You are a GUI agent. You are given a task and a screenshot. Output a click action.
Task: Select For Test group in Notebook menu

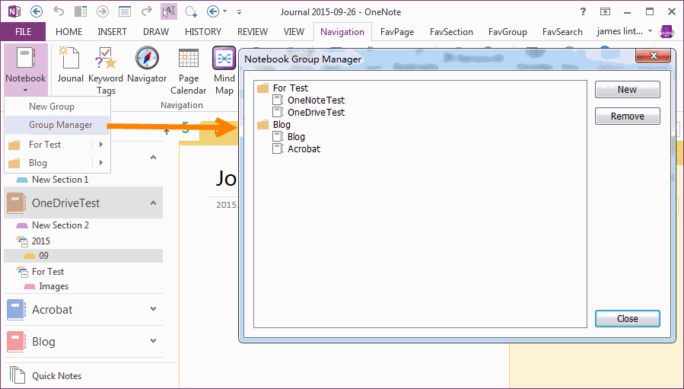click(57, 144)
